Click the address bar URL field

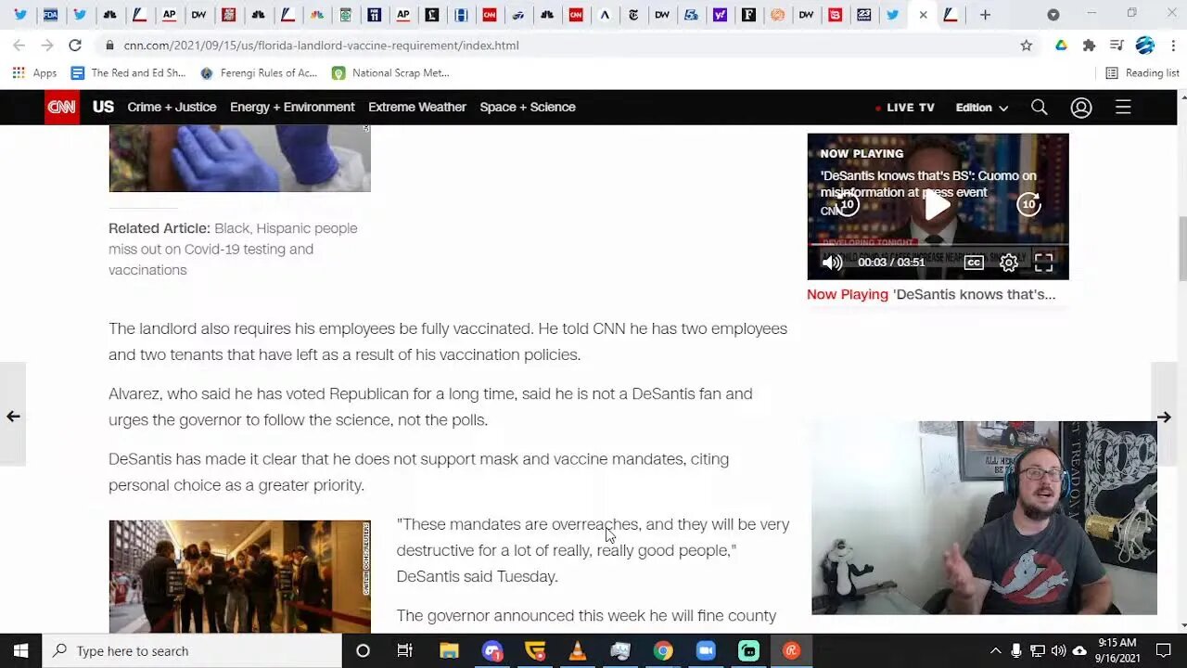click(556, 45)
